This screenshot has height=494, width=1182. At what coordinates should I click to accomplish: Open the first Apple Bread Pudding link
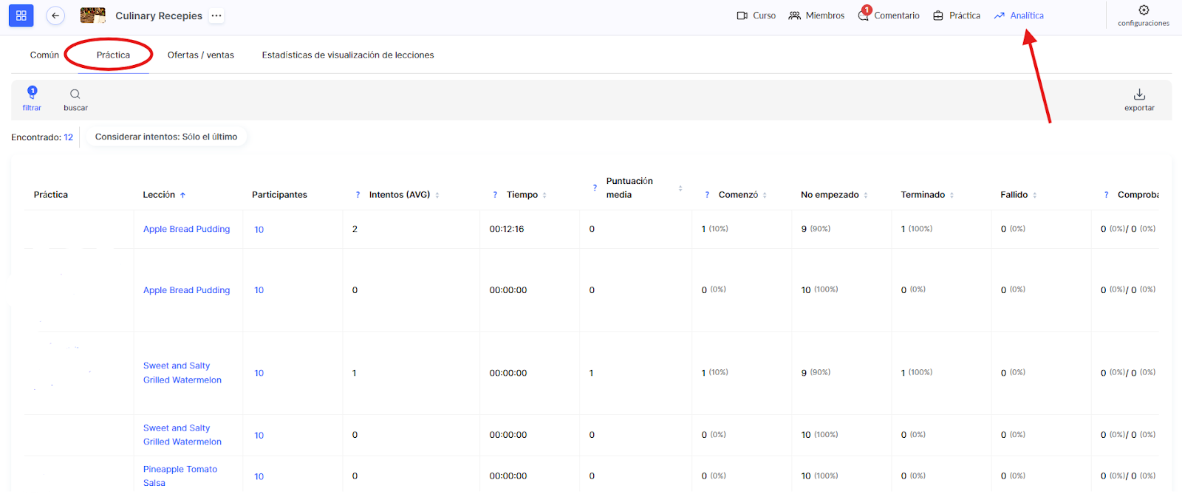(x=186, y=229)
